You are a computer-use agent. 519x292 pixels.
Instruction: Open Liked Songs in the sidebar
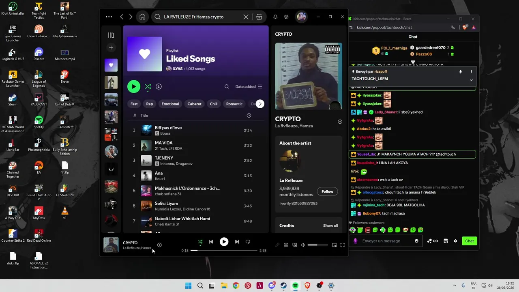tap(111, 65)
